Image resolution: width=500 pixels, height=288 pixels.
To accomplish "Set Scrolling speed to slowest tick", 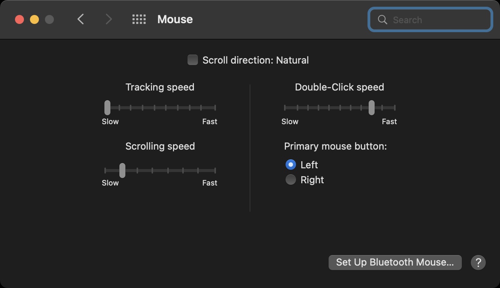I will 106,171.
